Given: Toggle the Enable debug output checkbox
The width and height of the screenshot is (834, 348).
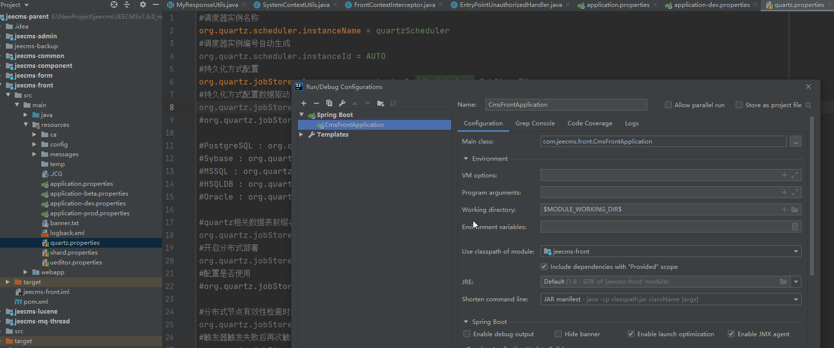Looking at the screenshot, I should click(x=467, y=334).
